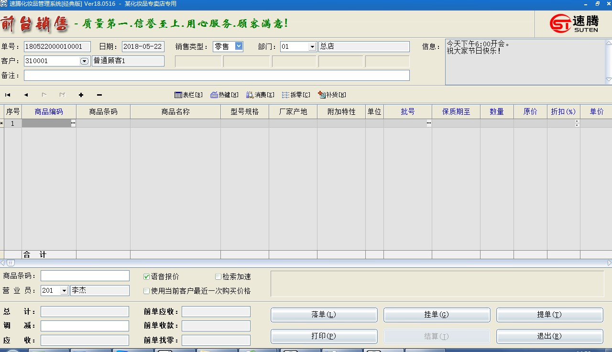Click the 商品编码 column header
This screenshot has height=352, width=612.
click(49, 111)
